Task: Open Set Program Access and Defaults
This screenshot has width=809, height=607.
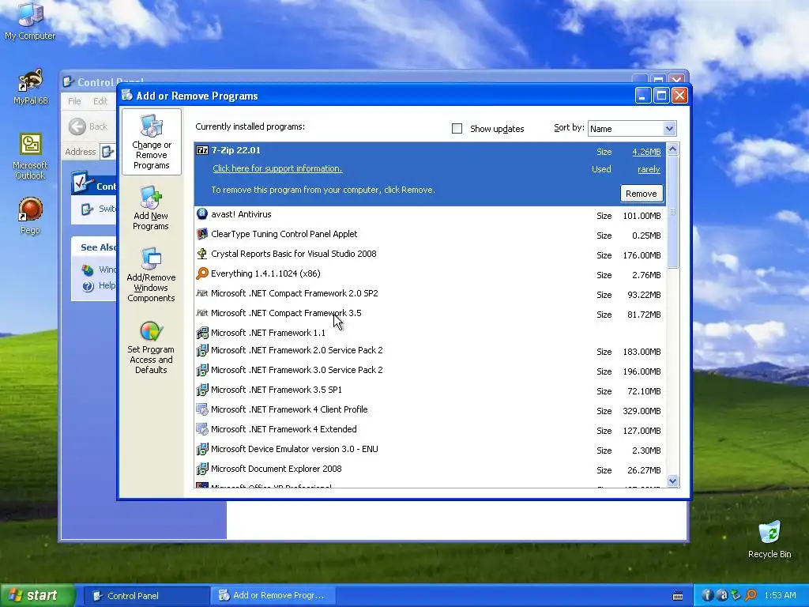Action: (x=151, y=348)
